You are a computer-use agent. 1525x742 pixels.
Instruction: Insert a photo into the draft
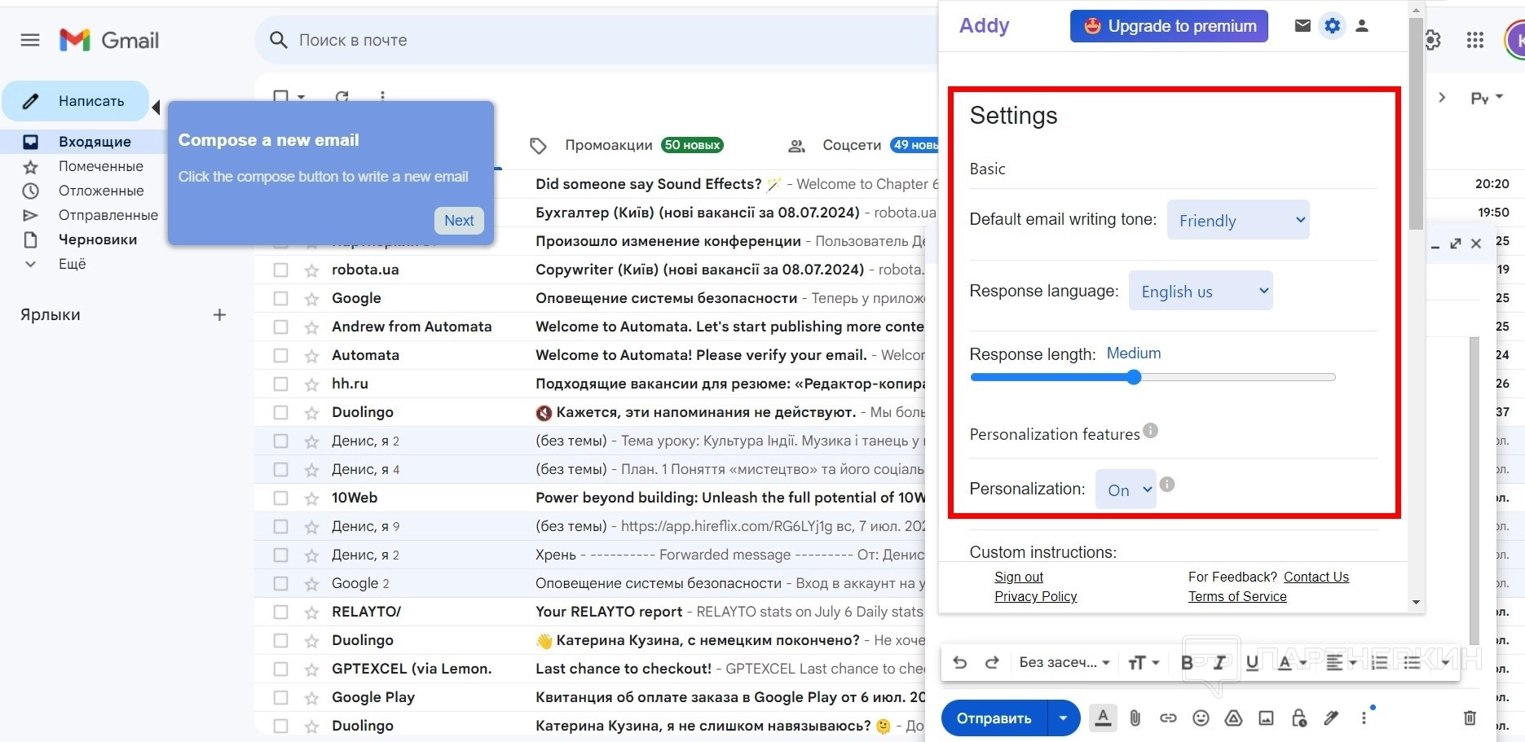click(x=1266, y=718)
